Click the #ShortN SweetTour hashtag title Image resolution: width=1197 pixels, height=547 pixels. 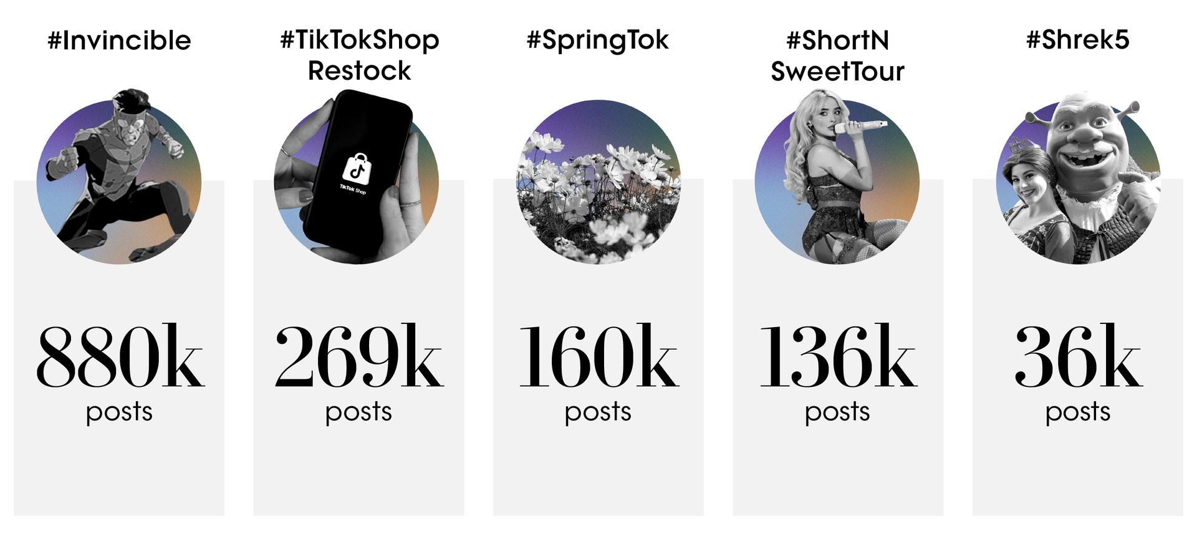tap(837, 55)
